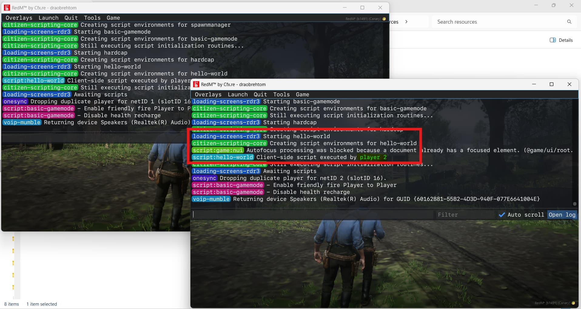Click "Awaiting scripts" line in front console
Screen dimensions: 581x309
pyautogui.click(x=290, y=171)
